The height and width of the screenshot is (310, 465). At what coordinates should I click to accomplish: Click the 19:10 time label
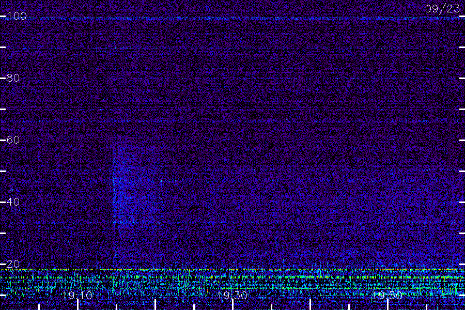coord(78,296)
